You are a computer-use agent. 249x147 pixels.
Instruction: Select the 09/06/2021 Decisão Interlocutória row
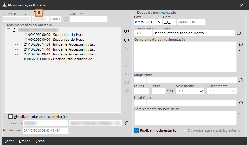(x=60, y=59)
